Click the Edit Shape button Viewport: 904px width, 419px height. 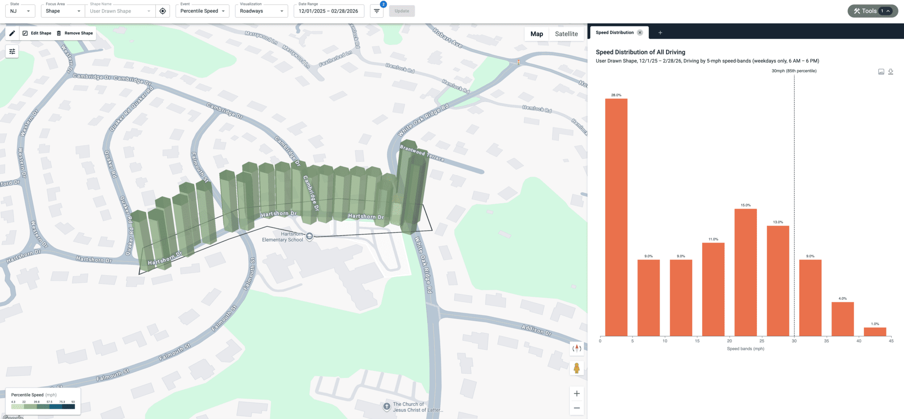tap(37, 33)
